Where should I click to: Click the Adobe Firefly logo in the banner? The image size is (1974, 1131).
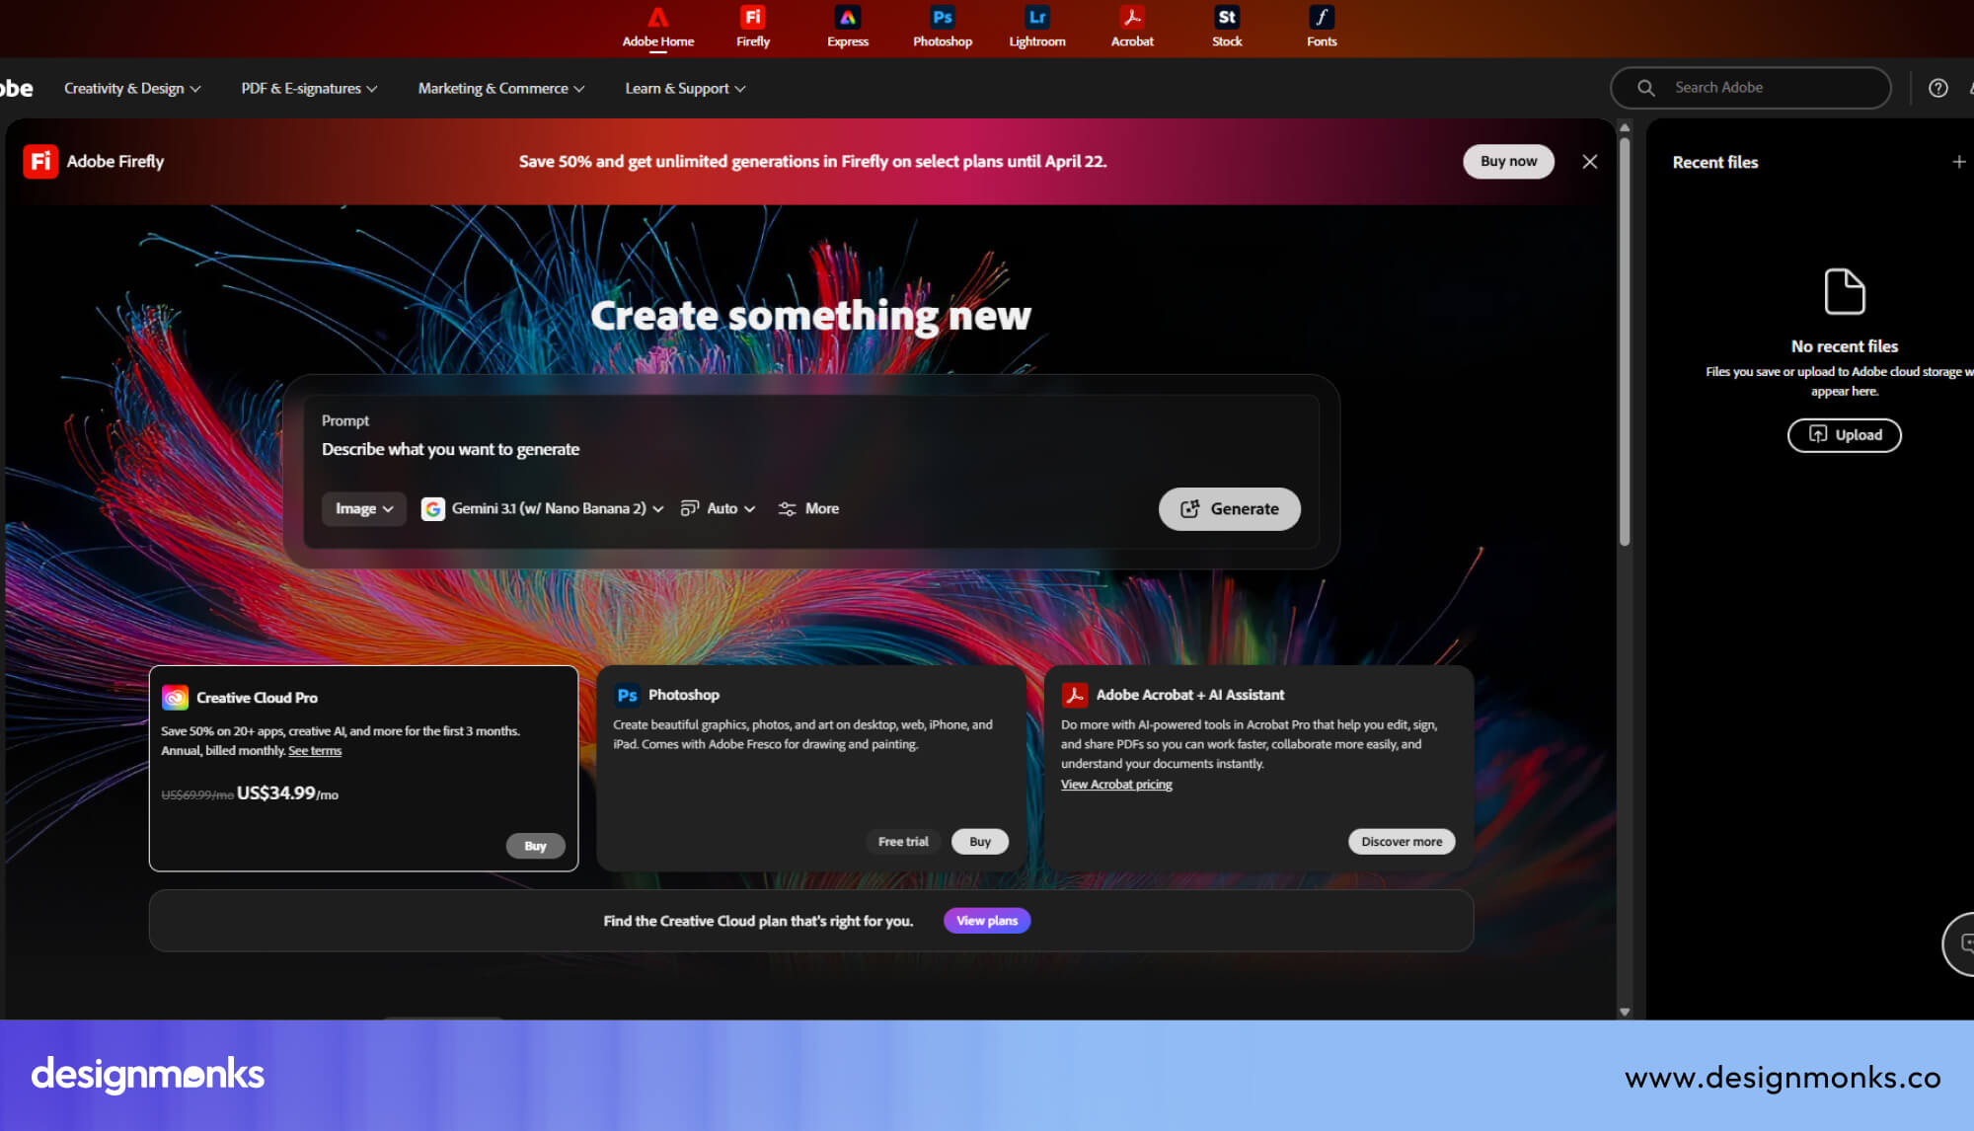(40, 161)
